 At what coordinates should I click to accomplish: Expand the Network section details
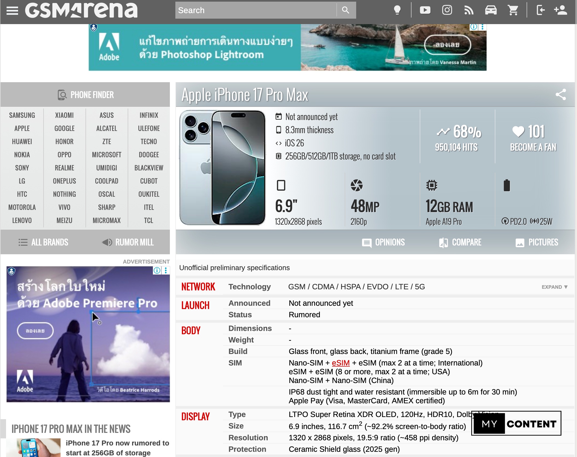point(554,287)
